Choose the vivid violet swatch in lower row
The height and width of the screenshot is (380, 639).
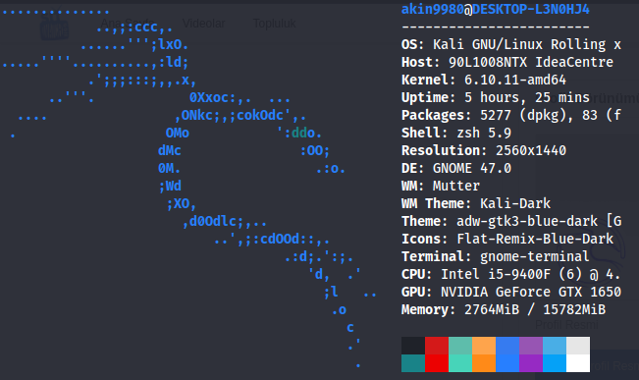[x=531, y=363]
